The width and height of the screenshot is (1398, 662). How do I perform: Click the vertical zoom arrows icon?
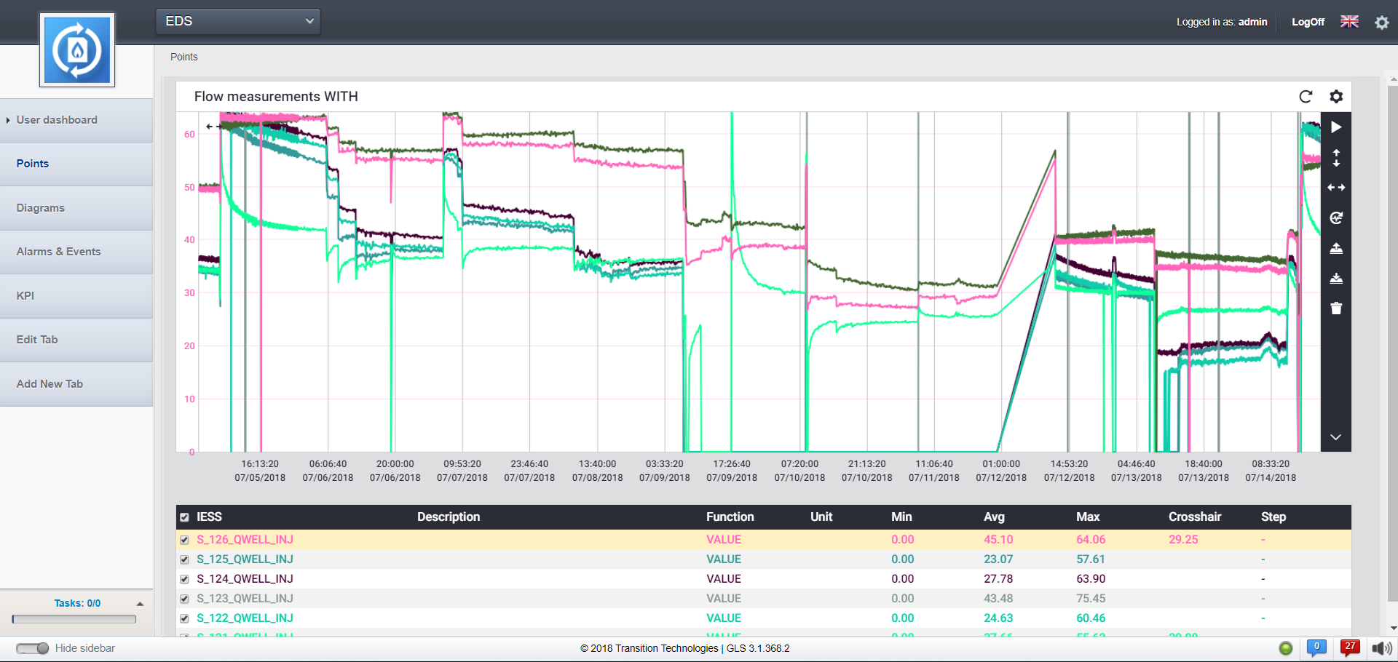(x=1336, y=158)
